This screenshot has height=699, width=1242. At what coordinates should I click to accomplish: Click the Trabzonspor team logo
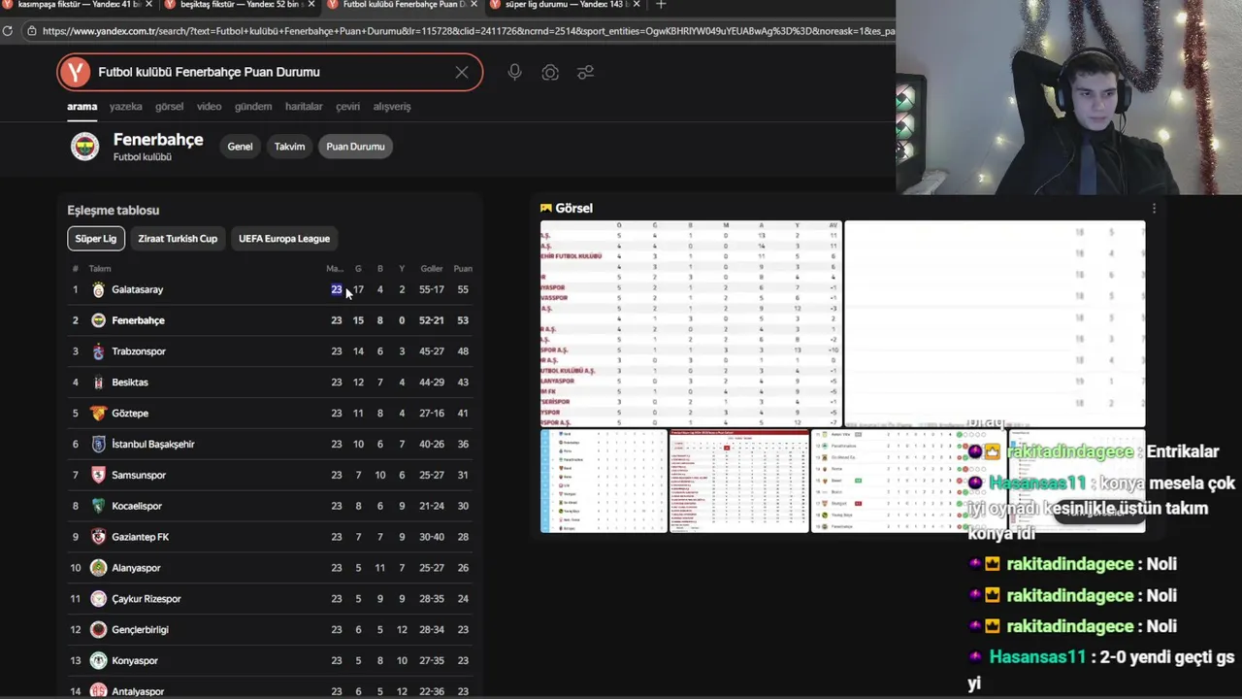[x=98, y=351]
